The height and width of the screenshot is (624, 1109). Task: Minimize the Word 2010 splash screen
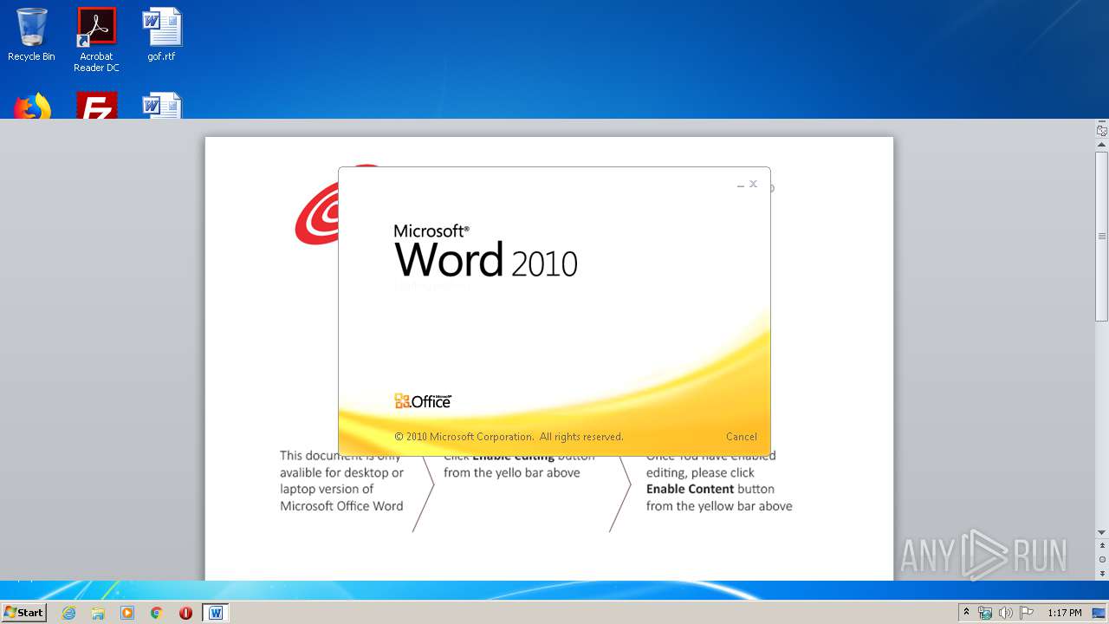click(x=741, y=185)
